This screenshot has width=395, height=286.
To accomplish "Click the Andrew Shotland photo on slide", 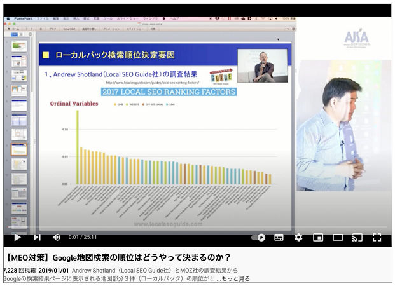I will pos(263,65).
